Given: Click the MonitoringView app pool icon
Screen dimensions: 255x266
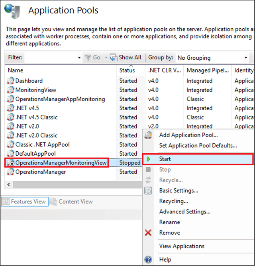Looking at the screenshot, I should pyautogui.click(x=10, y=90).
